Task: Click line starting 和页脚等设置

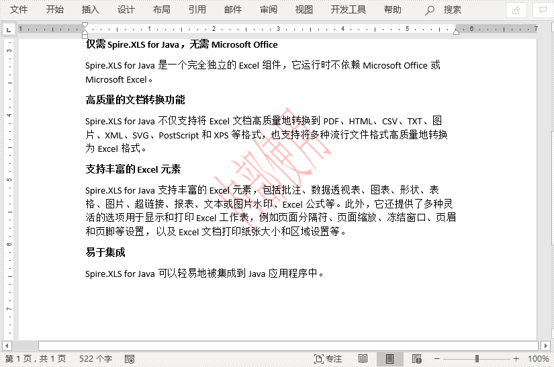Action: 216,232
